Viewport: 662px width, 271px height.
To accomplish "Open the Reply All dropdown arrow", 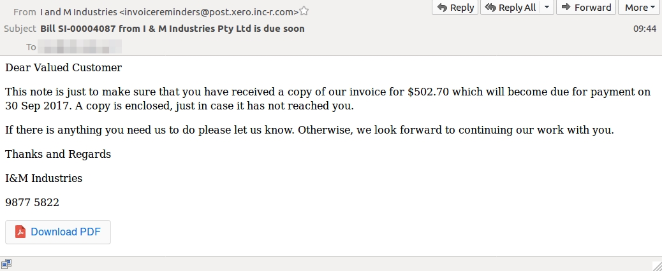I will coord(547,7).
